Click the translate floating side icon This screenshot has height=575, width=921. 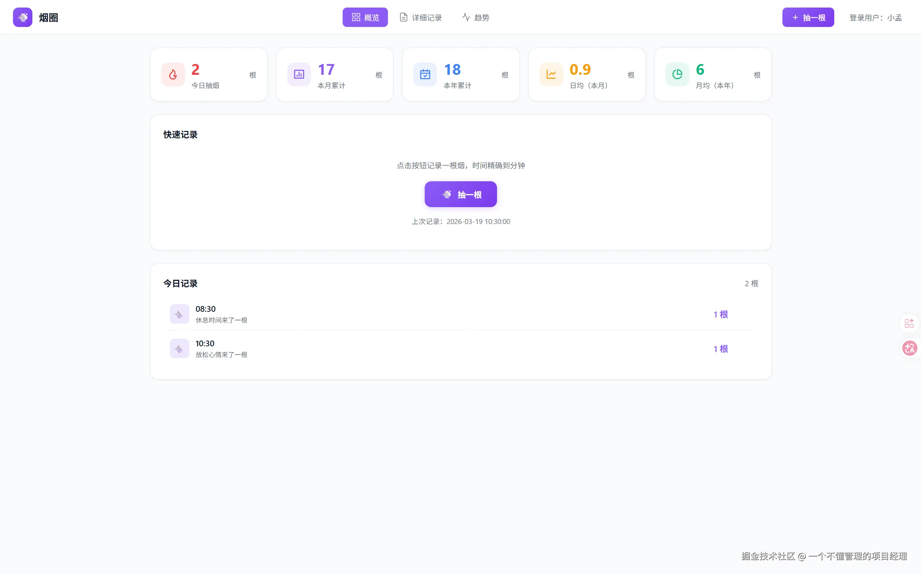point(909,348)
